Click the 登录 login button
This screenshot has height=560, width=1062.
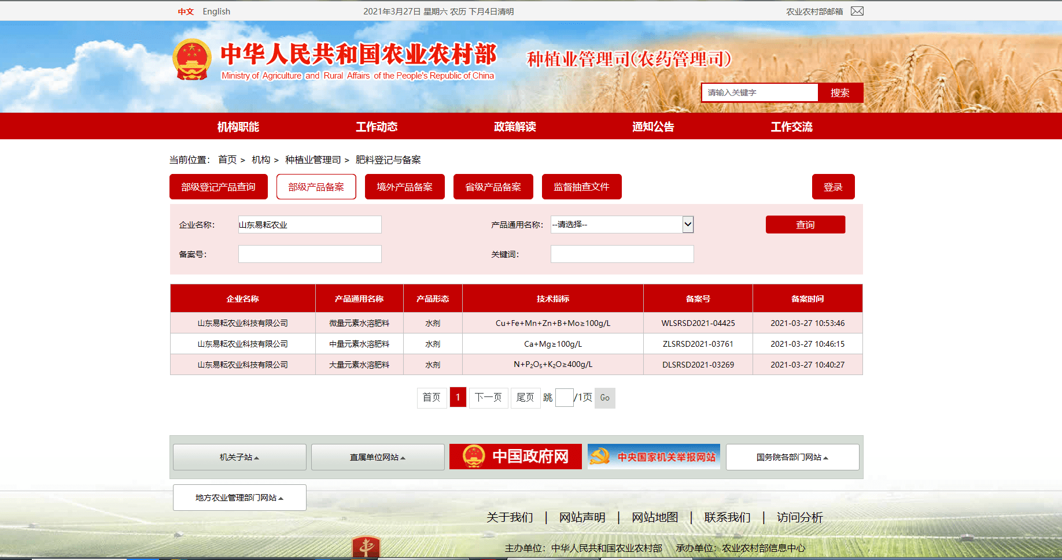pos(833,187)
